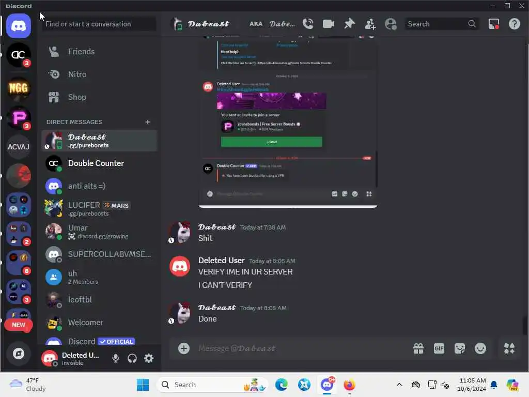The image size is (529, 397).
Task: Open leoftbl direct message
Action: 99,300
